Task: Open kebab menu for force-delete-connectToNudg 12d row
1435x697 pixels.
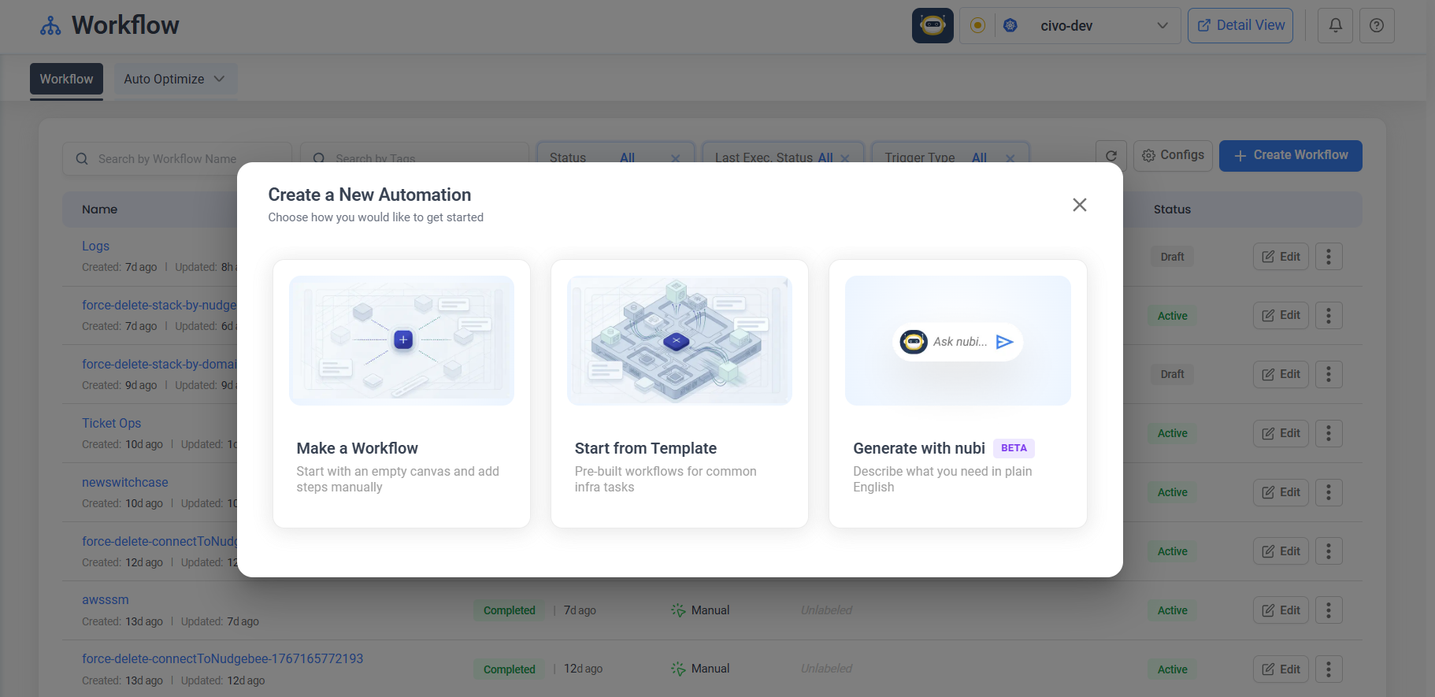Action: (x=1329, y=552)
